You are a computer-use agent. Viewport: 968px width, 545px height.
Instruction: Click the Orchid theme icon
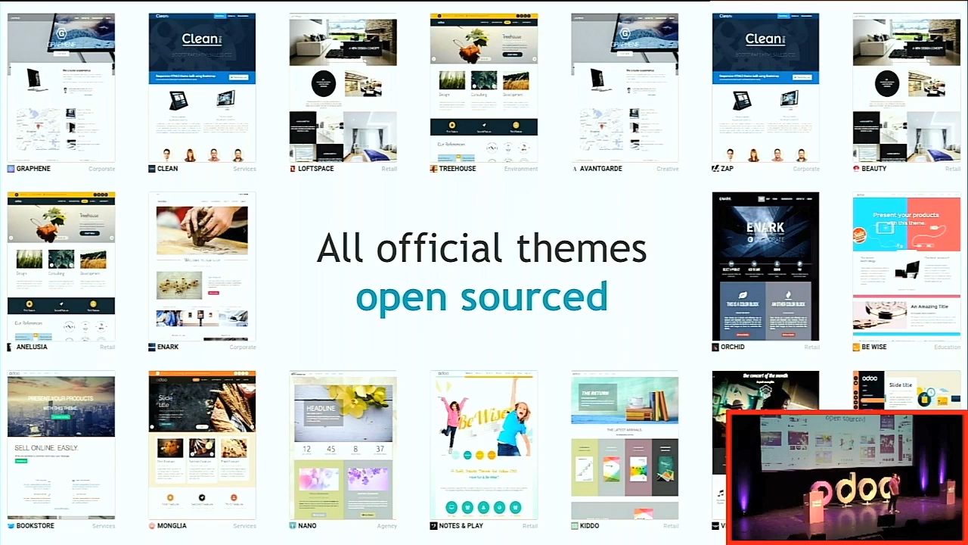pos(715,347)
